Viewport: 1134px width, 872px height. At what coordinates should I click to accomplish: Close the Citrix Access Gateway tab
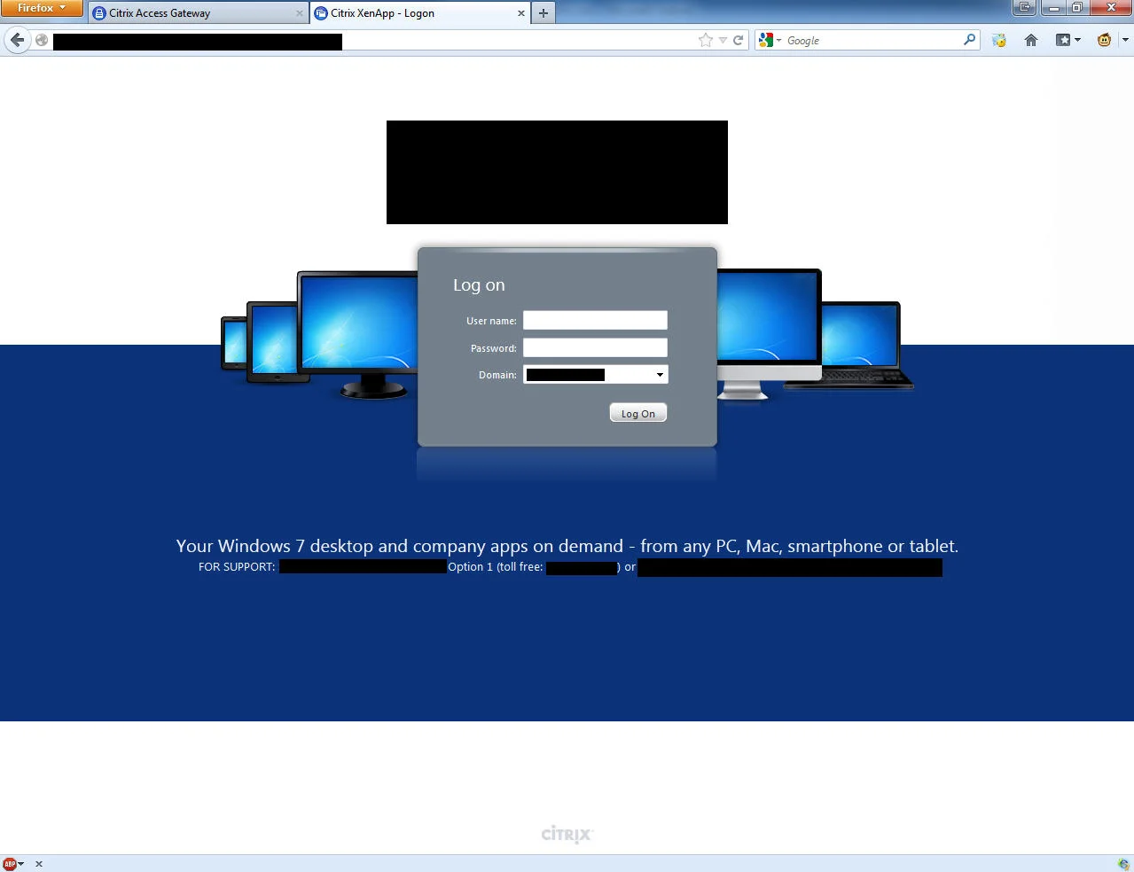299,13
